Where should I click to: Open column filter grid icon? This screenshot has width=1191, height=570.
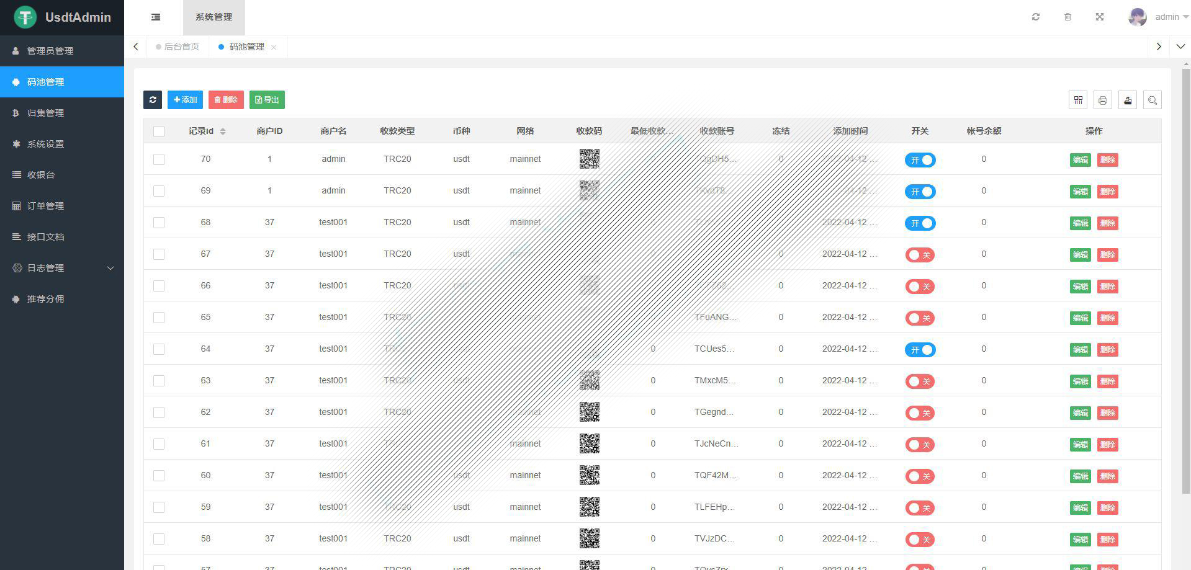1078,100
